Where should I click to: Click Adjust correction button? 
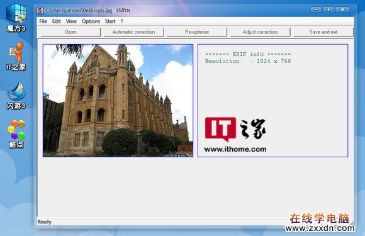261,32
